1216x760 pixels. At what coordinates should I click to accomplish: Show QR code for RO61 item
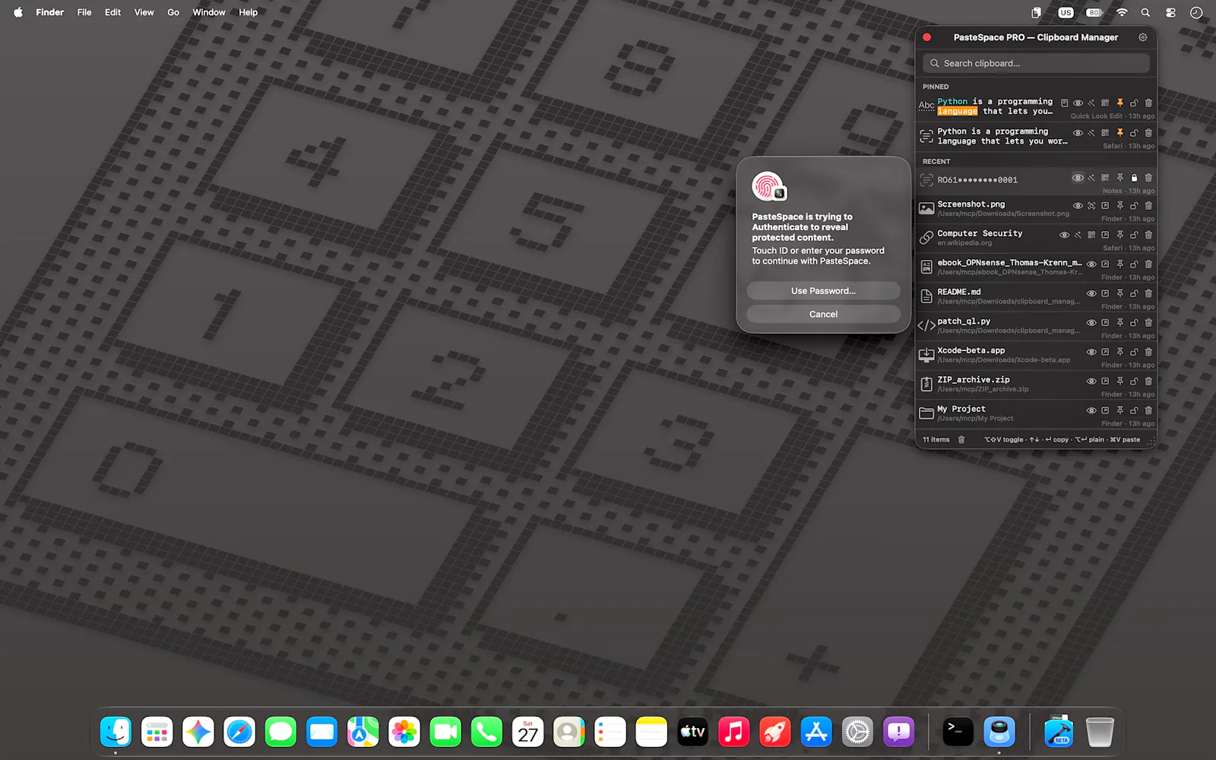click(1105, 178)
